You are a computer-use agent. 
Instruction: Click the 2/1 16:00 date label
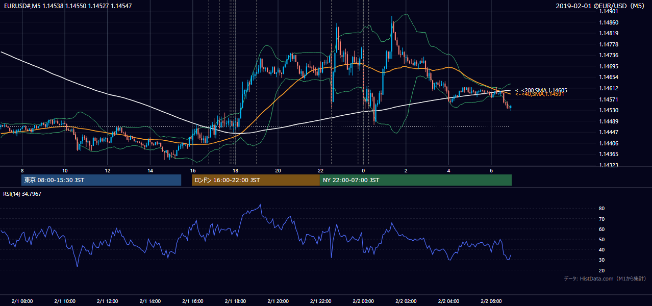point(193,301)
